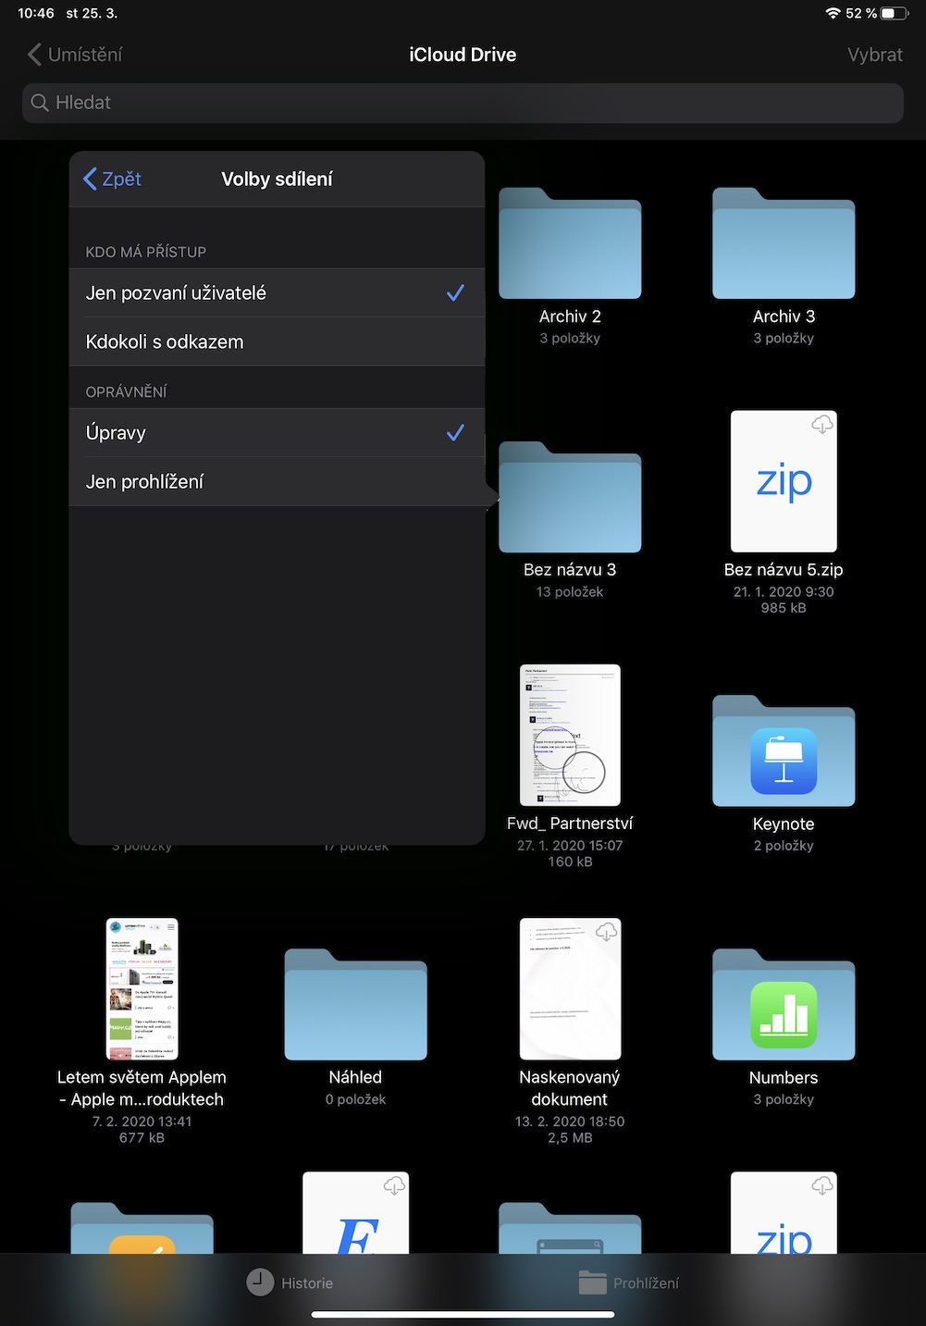Open the Bez názvu 5.zip file
The height and width of the screenshot is (1326, 926).
[784, 481]
